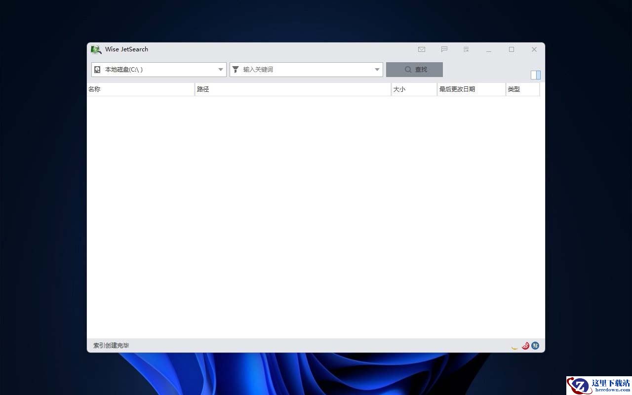This screenshot has width=632, height=395.
Task: Close the Wise JetSearch window
Action: coord(534,49)
